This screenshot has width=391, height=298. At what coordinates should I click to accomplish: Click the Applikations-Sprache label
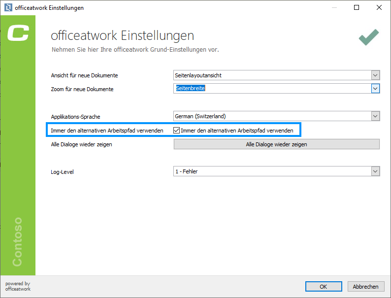(75, 117)
